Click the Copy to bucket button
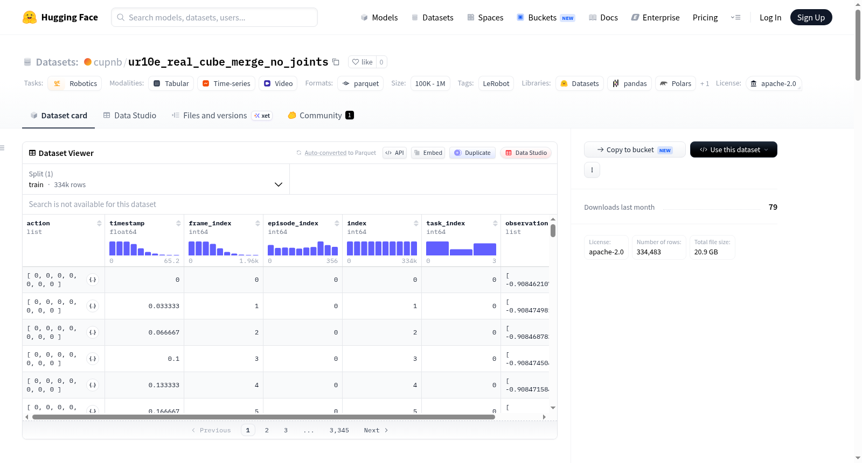This screenshot has height=463, width=862. click(x=635, y=149)
